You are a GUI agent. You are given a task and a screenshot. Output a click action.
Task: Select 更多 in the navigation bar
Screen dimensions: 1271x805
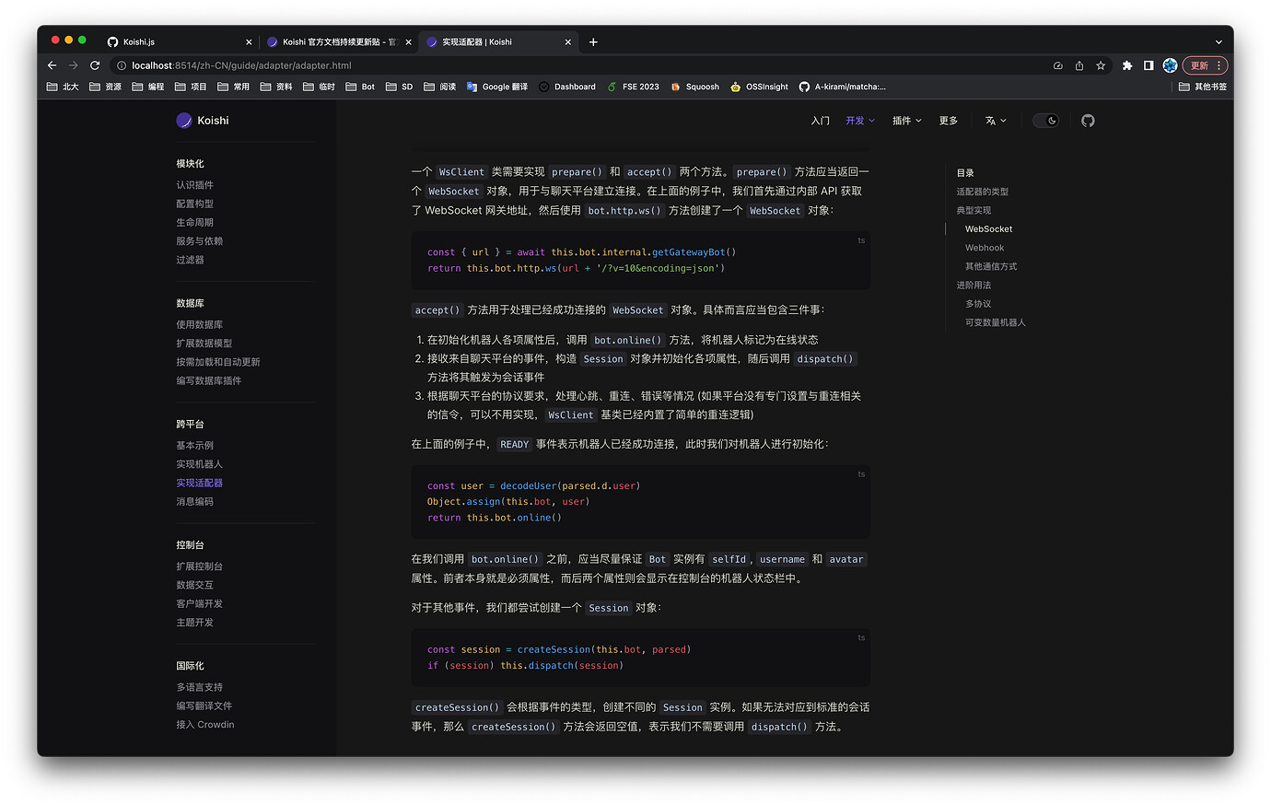[x=948, y=120]
